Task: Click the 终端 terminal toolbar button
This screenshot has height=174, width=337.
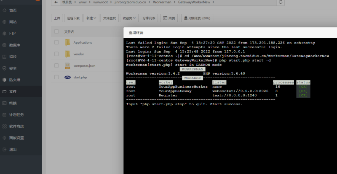Action: [x=169, y=18]
